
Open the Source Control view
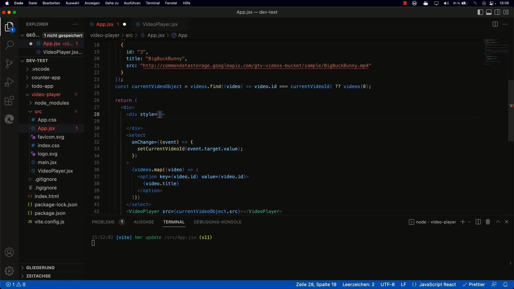9,64
